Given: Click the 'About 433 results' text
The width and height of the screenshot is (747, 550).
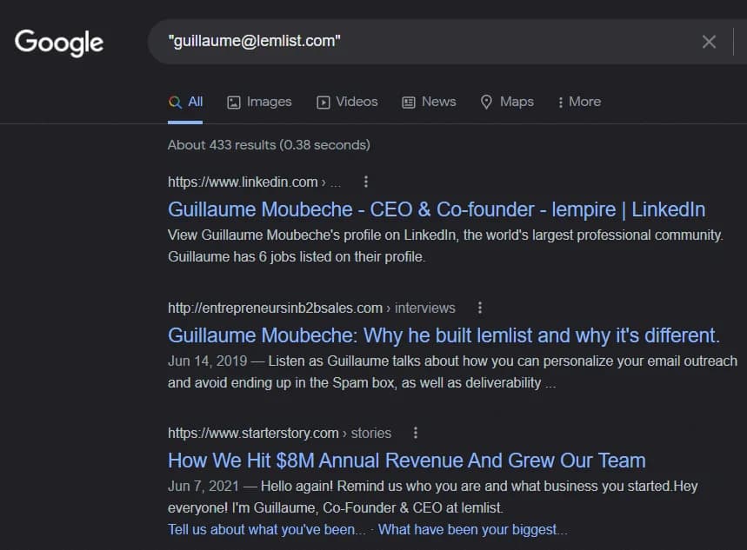Looking at the screenshot, I should pyautogui.click(x=269, y=145).
